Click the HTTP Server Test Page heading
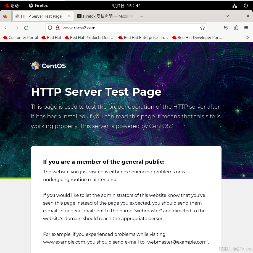253x253 pixels. [96, 92]
